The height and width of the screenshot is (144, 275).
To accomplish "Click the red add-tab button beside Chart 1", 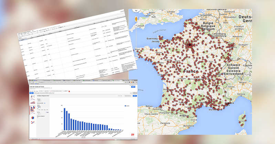I will (x=69, y=91).
